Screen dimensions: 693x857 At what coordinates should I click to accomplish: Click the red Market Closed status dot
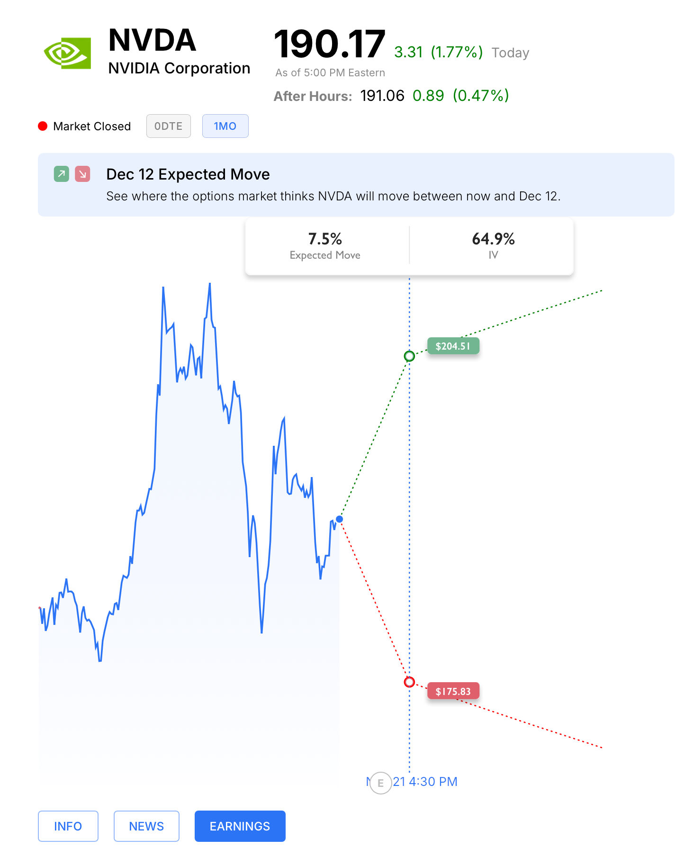tap(43, 126)
